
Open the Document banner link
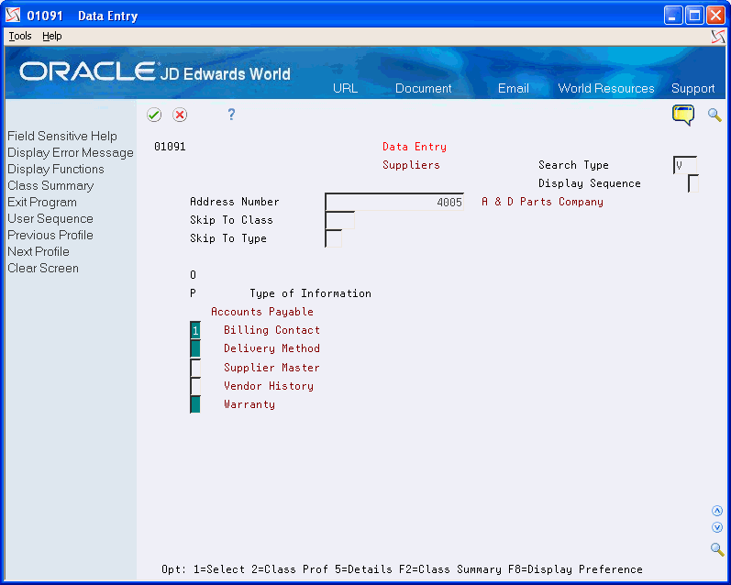(x=424, y=88)
